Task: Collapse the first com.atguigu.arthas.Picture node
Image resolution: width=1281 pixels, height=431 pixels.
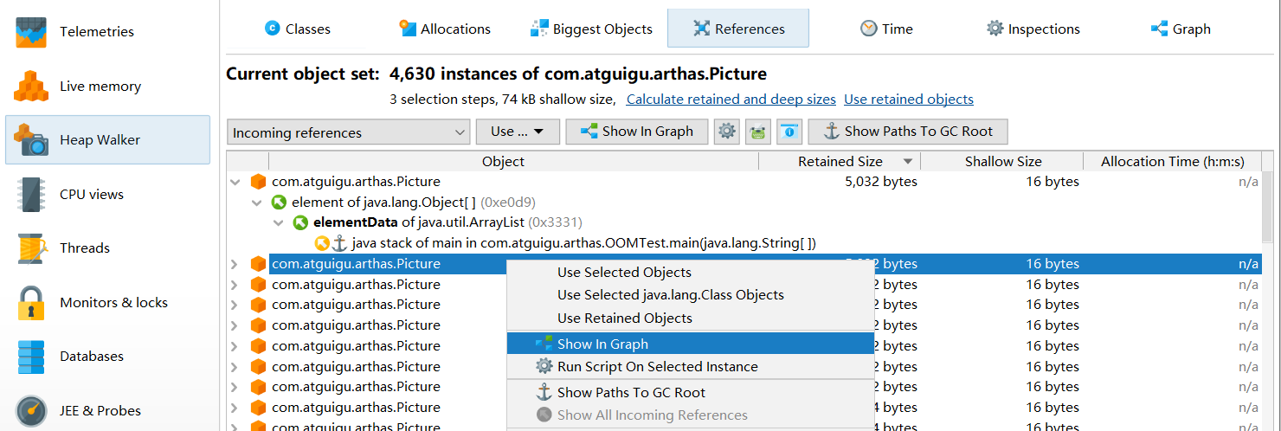Action: (235, 182)
